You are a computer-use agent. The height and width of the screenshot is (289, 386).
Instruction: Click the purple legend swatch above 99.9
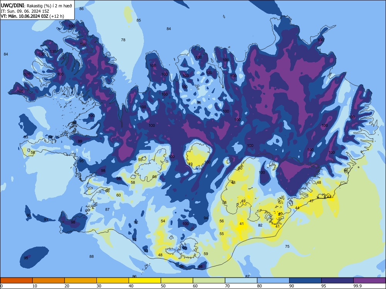pos(369,281)
